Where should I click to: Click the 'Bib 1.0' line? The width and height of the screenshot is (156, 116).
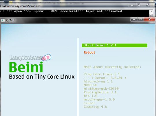(x=90, y=96)
